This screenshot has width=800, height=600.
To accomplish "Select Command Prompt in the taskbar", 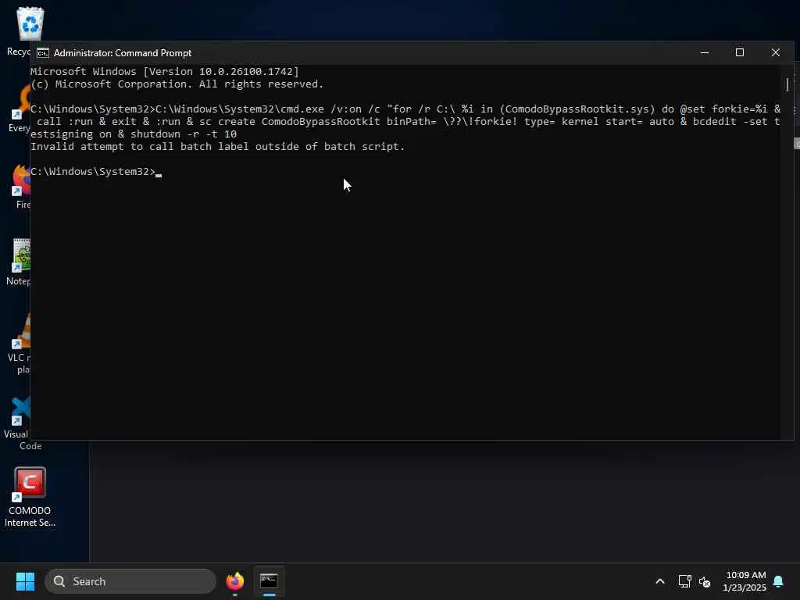I will click(x=269, y=581).
